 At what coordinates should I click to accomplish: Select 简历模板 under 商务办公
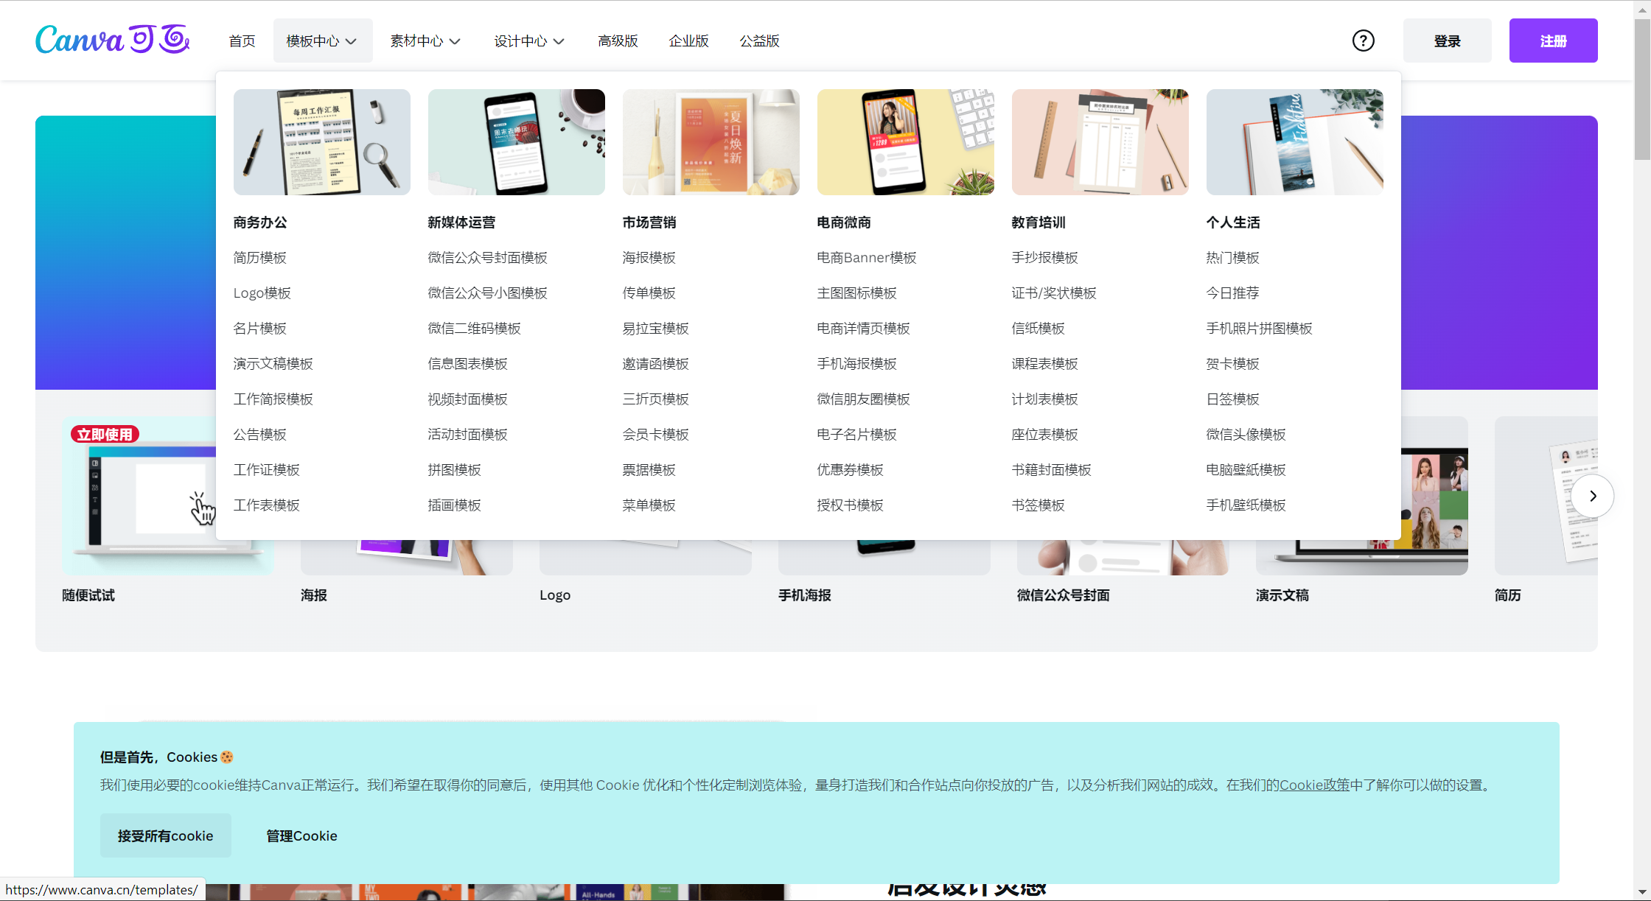(259, 257)
